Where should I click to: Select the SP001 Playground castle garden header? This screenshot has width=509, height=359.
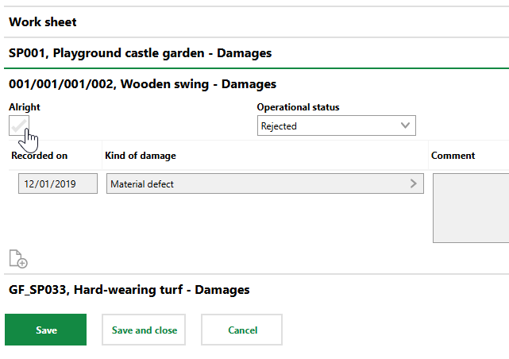click(140, 53)
